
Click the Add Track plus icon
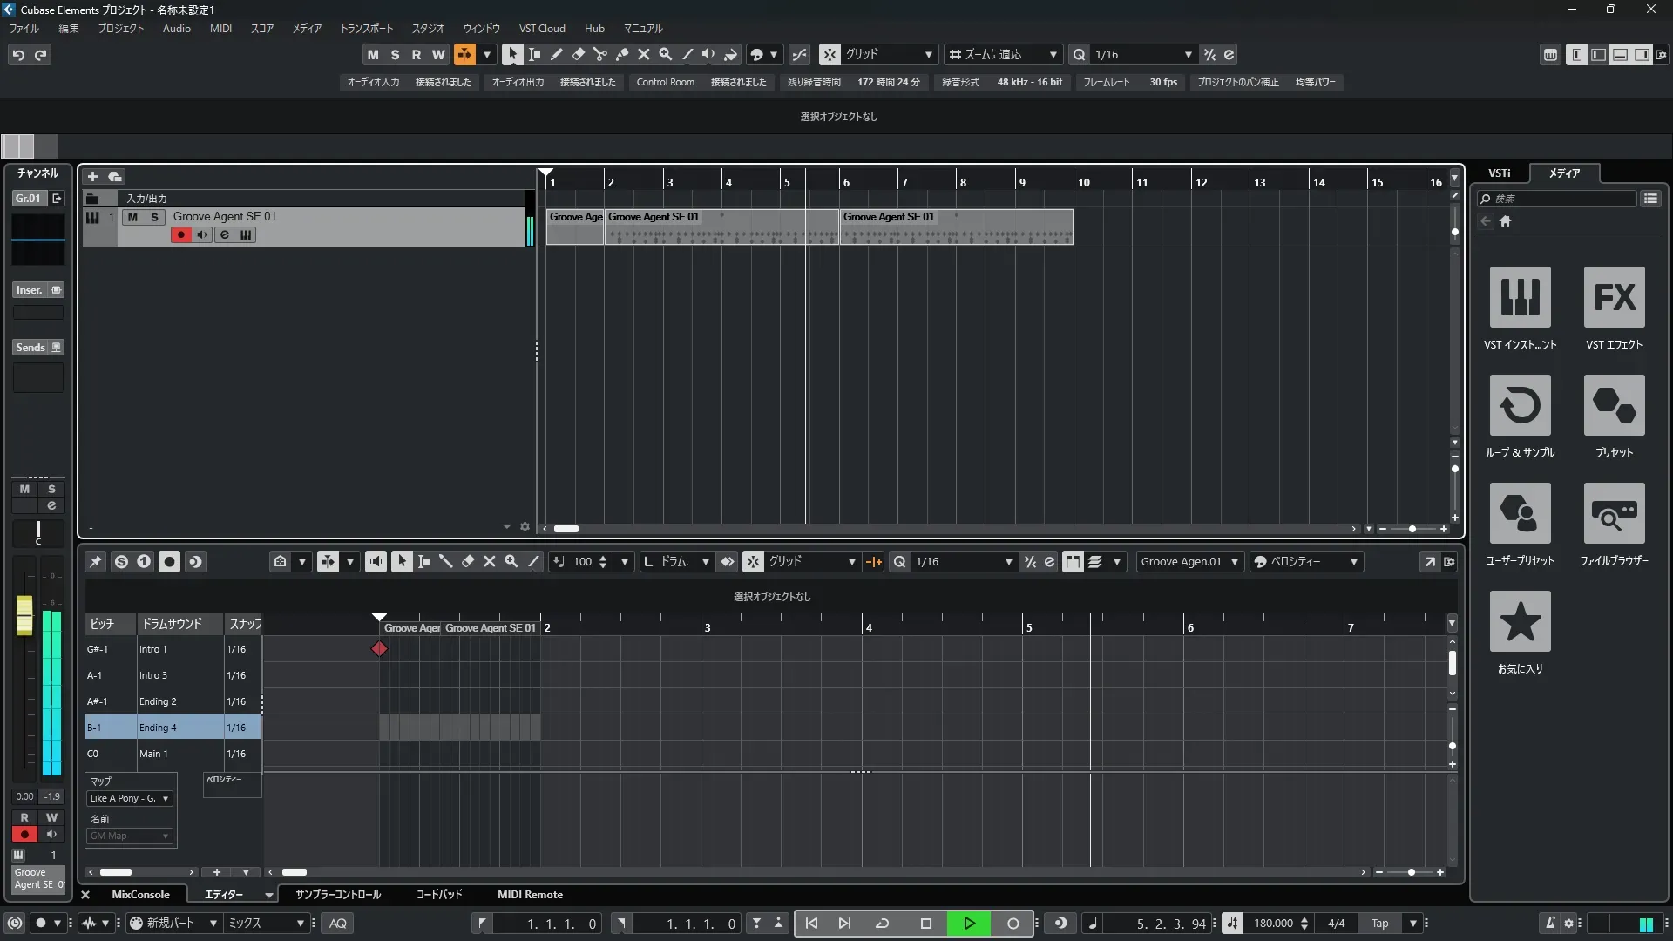(x=92, y=177)
